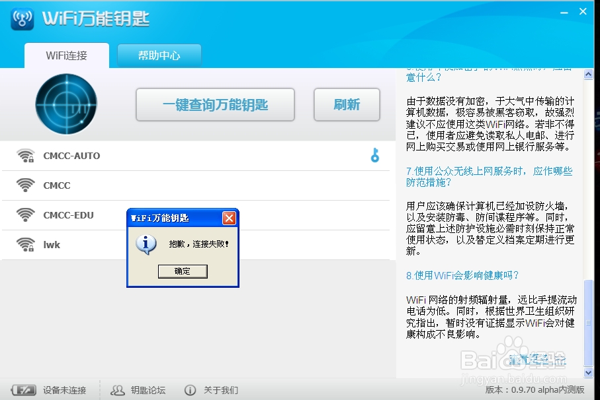This screenshot has height=400, width=600.
Task: Click the blue key icon next to CMCC-AUTO
Action: 376,155
